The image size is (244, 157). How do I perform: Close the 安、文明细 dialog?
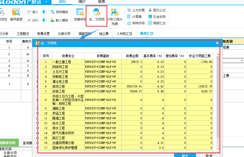point(217,43)
